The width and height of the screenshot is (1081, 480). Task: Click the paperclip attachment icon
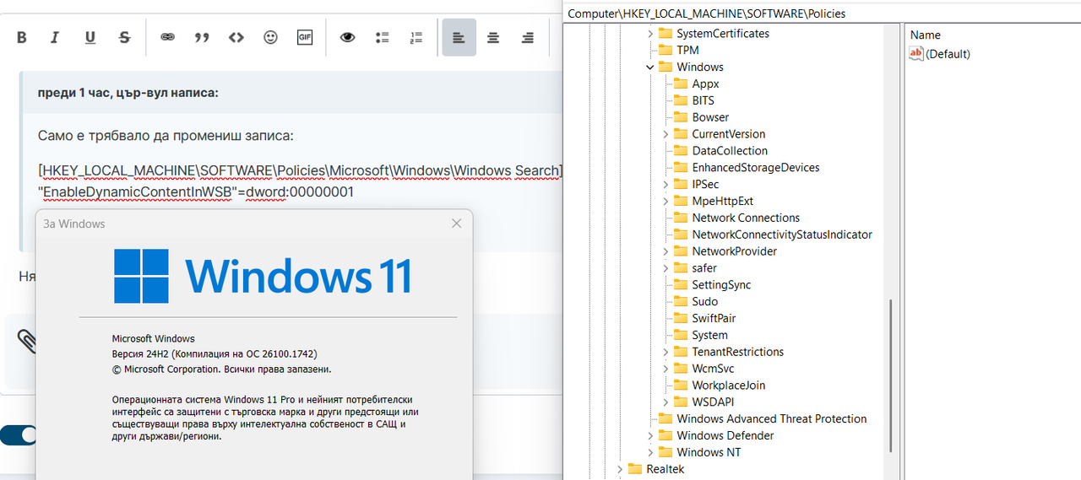26,341
